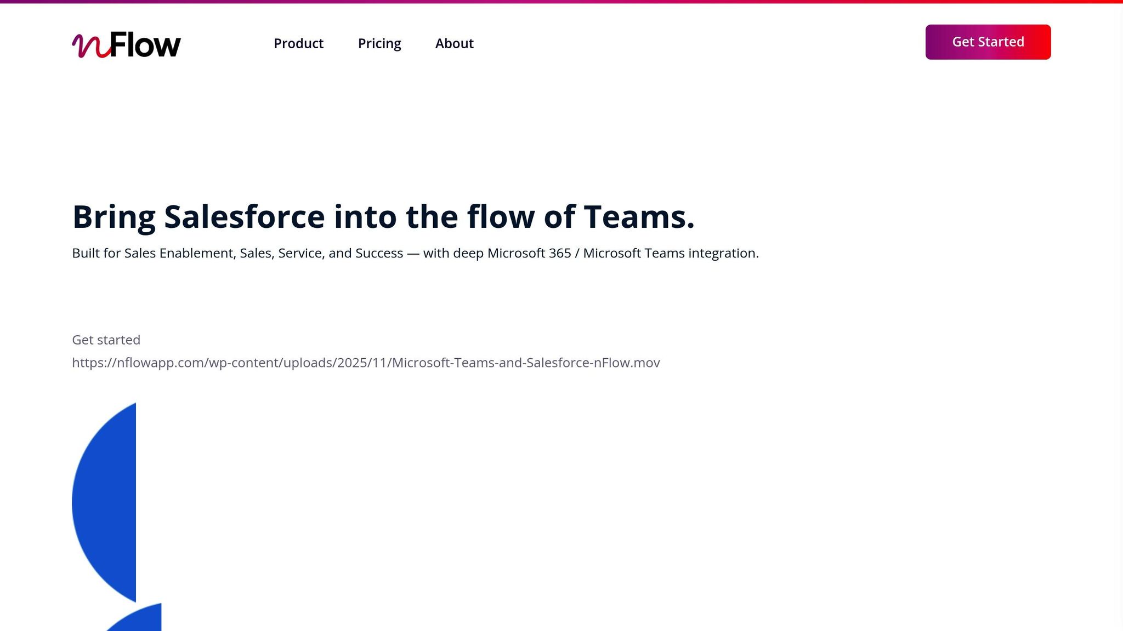Click the word Salesforce in the headline
This screenshot has width=1123, height=631.
coord(245,217)
